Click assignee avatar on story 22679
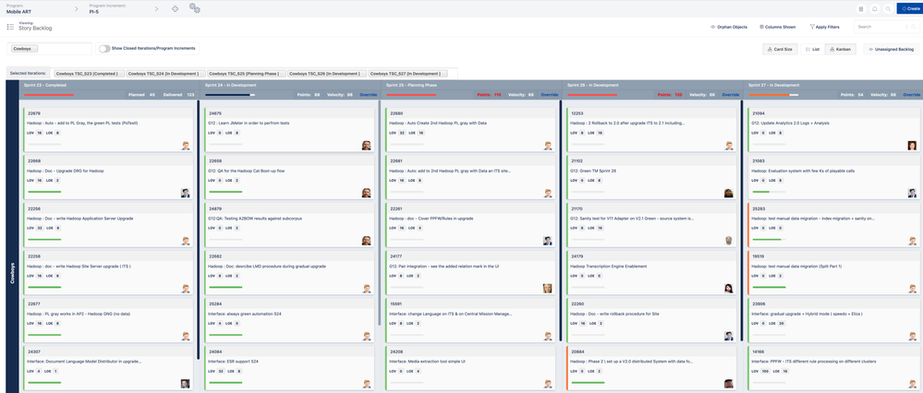The width and height of the screenshot is (923, 393). pyautogui.click(x=186, y=146)
